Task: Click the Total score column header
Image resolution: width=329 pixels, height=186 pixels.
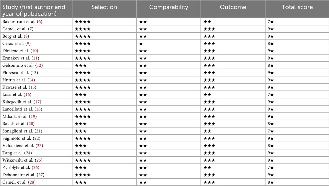Action: click(x=297, y=7)
